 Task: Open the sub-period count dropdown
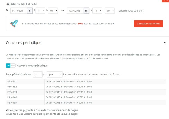37,75
